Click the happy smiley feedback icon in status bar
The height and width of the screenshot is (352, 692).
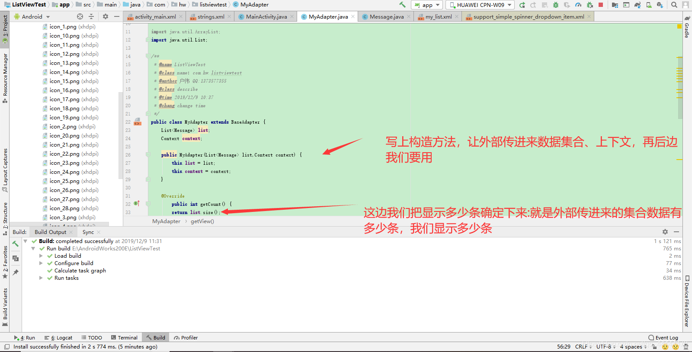click(665, 347)
